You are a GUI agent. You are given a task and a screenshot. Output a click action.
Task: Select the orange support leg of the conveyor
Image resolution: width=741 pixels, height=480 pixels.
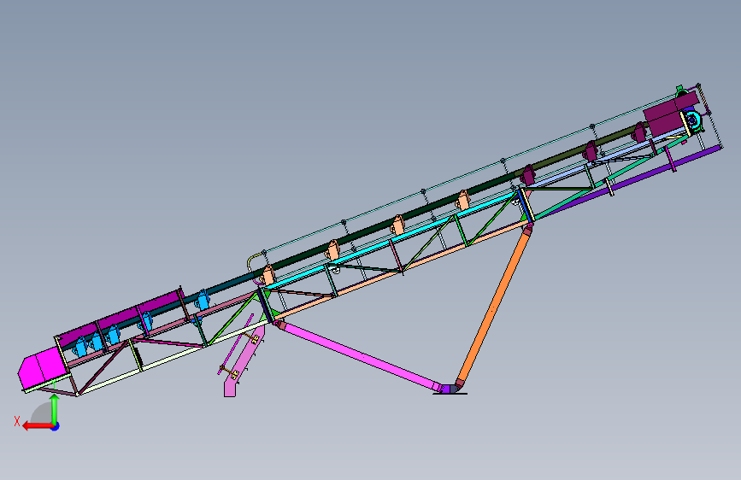pos(493,307)
